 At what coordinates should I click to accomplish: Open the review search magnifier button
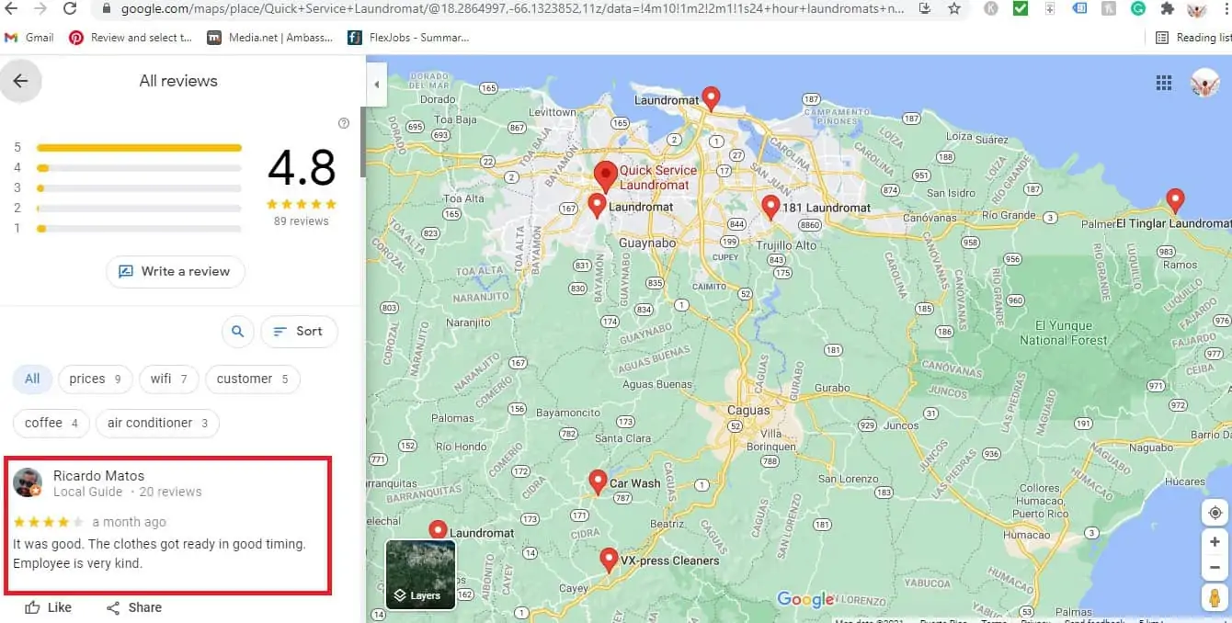[237, 332]
